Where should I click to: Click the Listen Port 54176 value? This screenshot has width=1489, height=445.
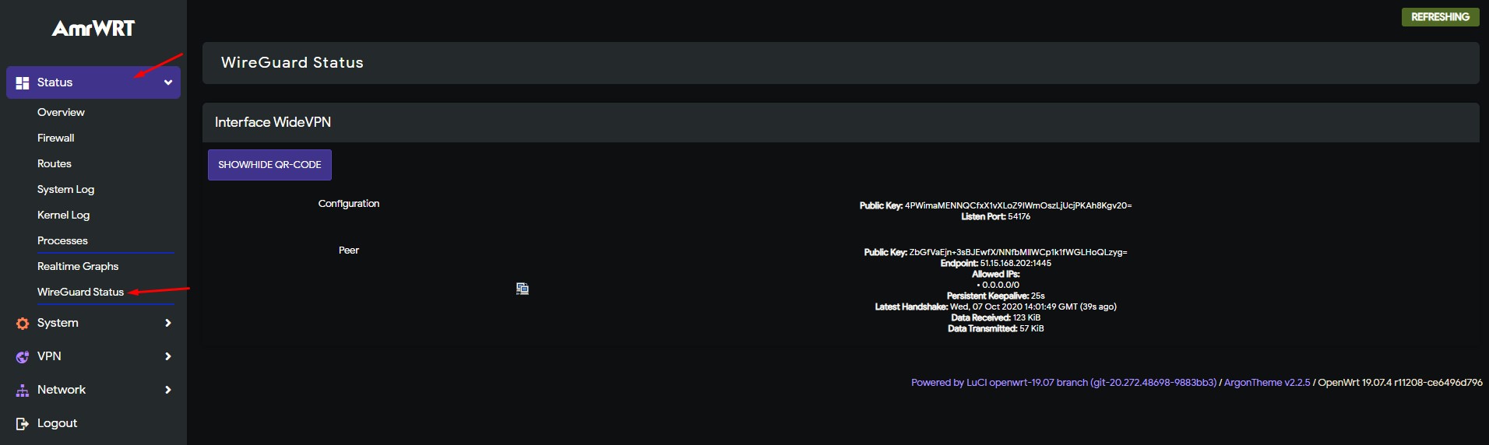tap(1019, 216)
